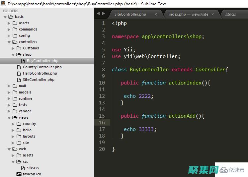This screenshot has width=248, height=177.
Task: Switch to the site.css tab
Action: click(x=230, y=15)
